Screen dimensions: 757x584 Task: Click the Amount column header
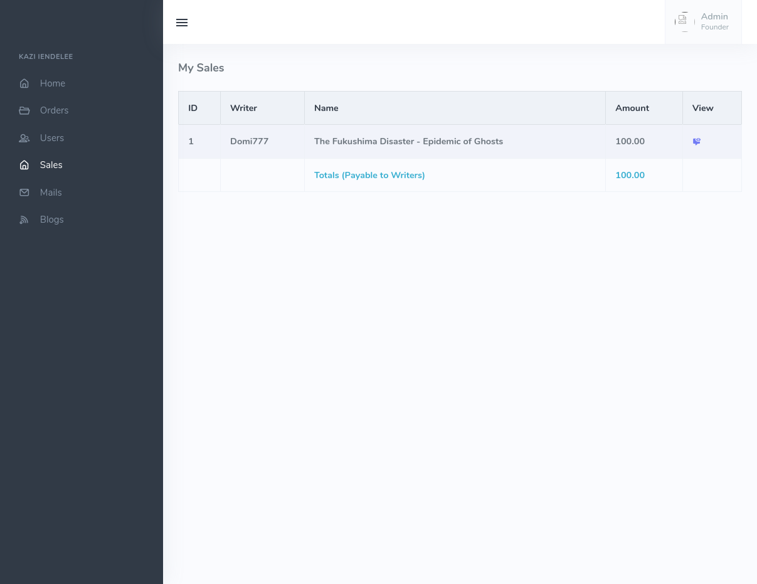click(x=632, y=108)
